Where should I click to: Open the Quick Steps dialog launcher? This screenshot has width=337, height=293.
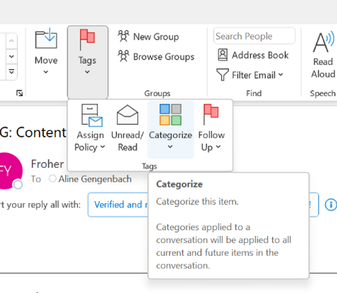(19, 93)
